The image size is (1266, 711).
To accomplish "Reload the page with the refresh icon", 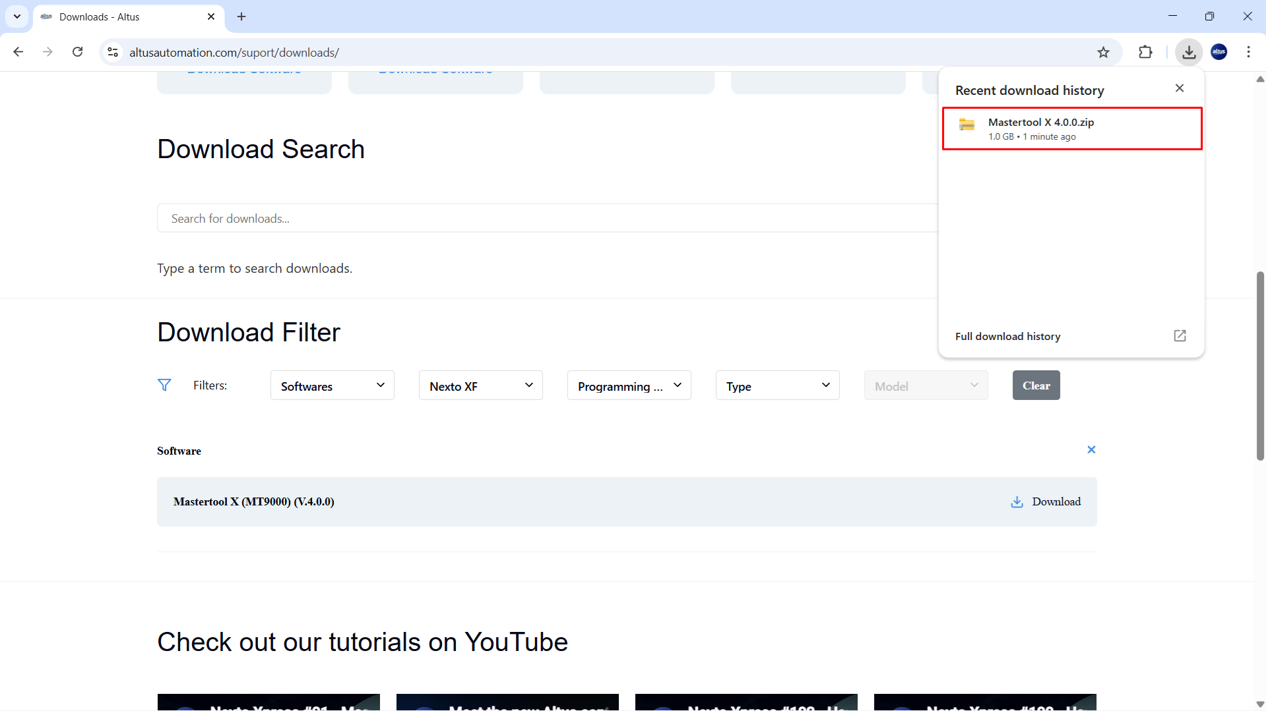I will click(77, 52).
